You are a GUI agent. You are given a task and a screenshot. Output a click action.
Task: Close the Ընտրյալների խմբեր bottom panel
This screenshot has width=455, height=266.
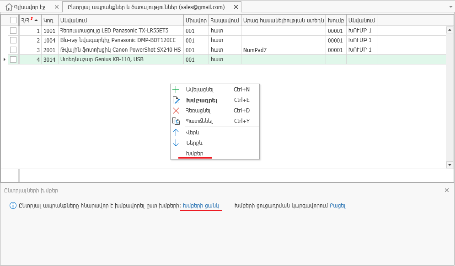[x=447, y=190]
